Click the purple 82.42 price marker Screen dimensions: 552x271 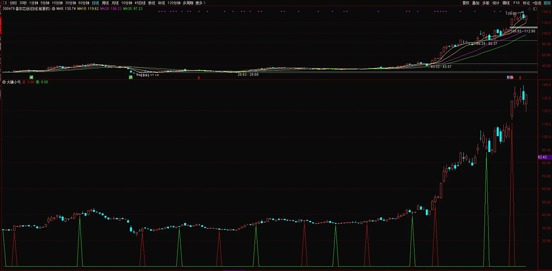(542, 157)
